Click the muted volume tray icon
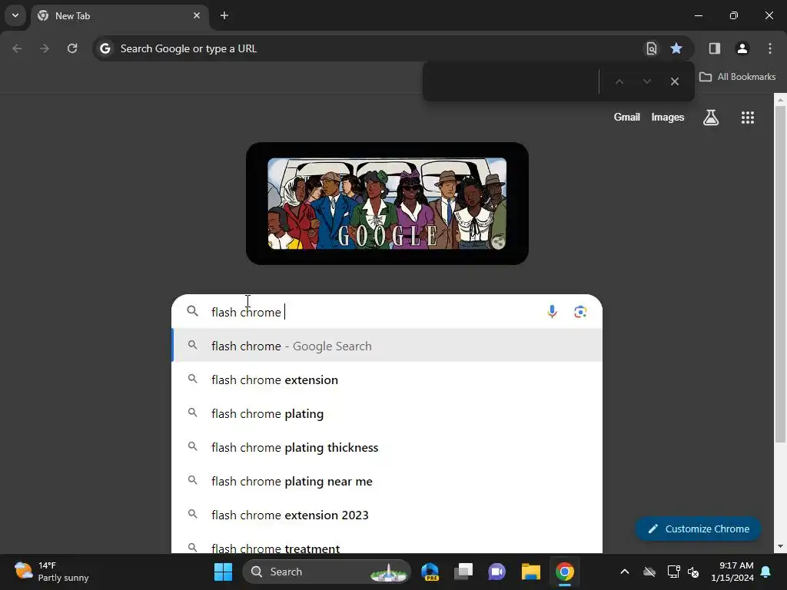This screenshot has height=590, width=787. click(x=693, y=572)
